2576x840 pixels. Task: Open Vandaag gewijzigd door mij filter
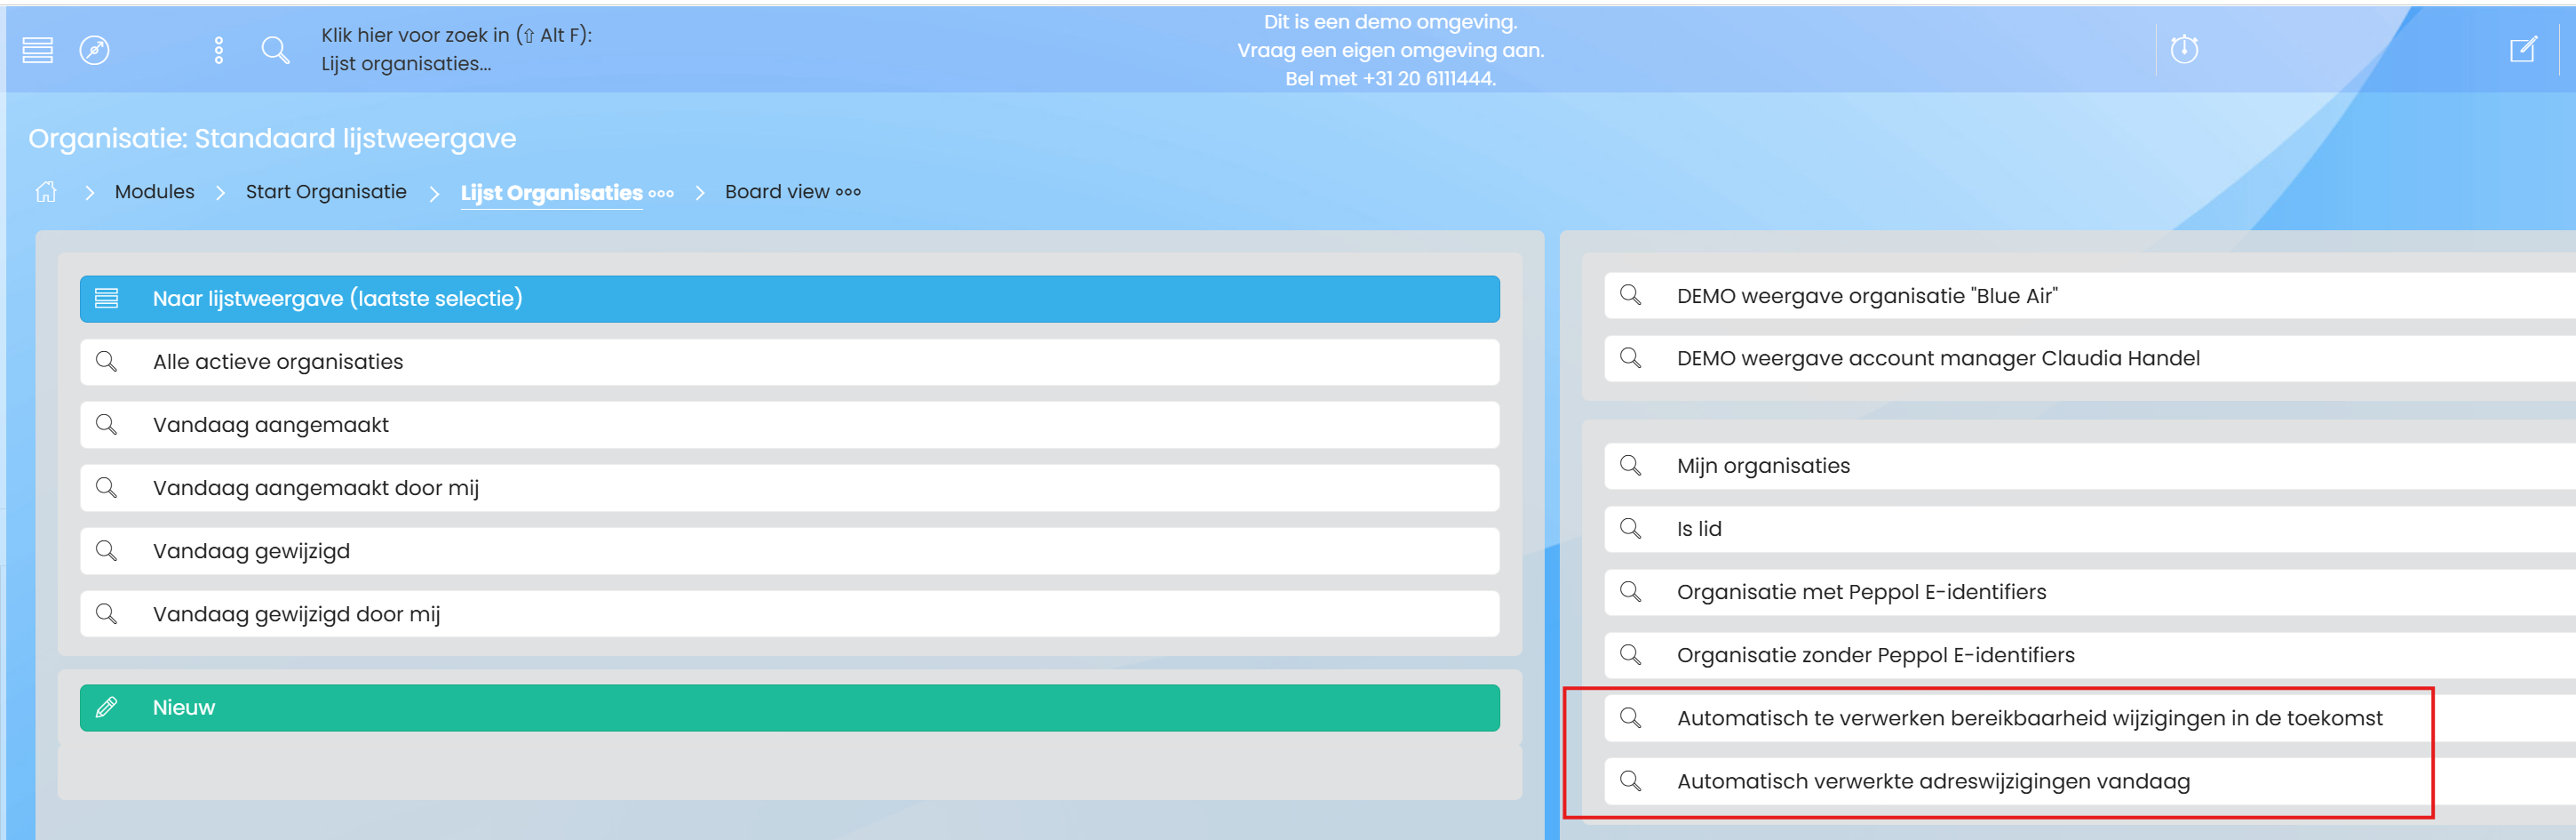(x=790, y=613)
